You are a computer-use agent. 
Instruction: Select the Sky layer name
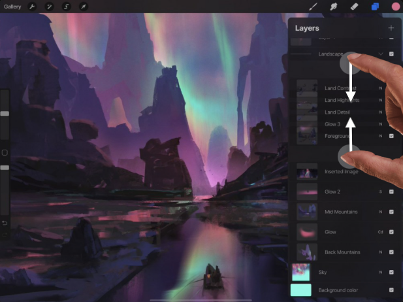coord(323,272)
